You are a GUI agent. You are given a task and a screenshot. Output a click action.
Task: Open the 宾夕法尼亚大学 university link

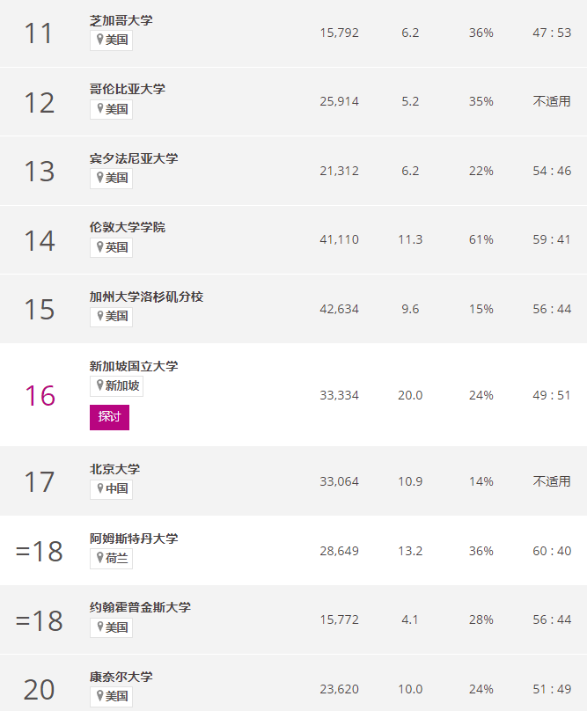coord(134,158)
